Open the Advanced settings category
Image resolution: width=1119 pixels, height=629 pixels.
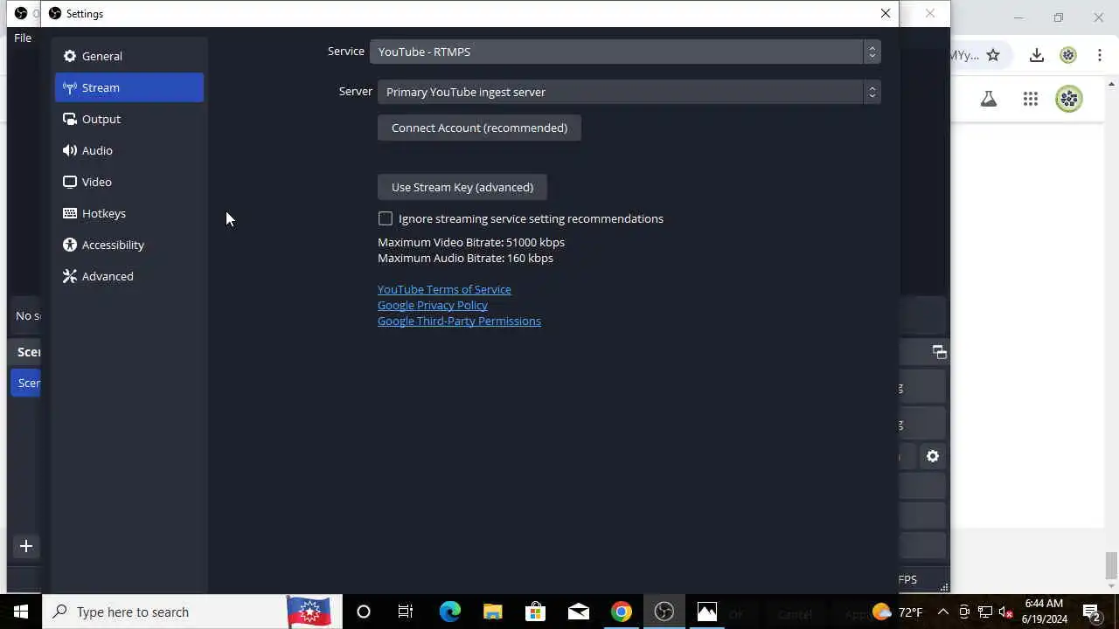[x=129, y=276]
